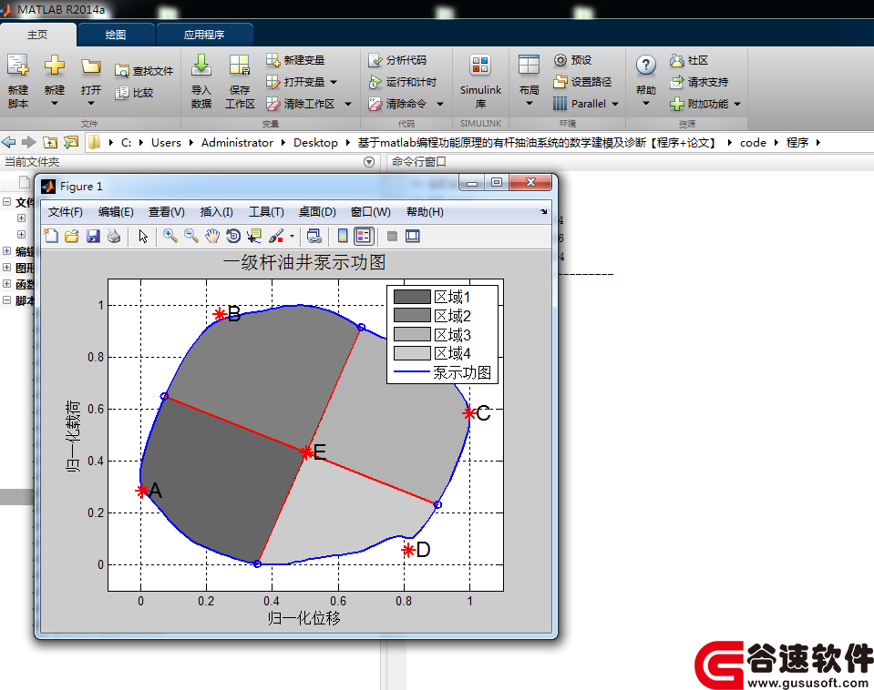Image resolution: width=874 pixels, height=690 pixels.
Task: Expand the Current Folder (当前文件夹) panel actions arrow
Action: point(368,162)
